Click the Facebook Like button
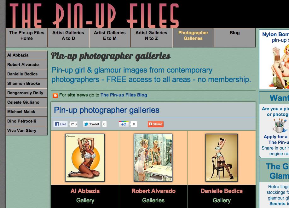This screenshot has height=208, width=289. (x=61, y=124)
